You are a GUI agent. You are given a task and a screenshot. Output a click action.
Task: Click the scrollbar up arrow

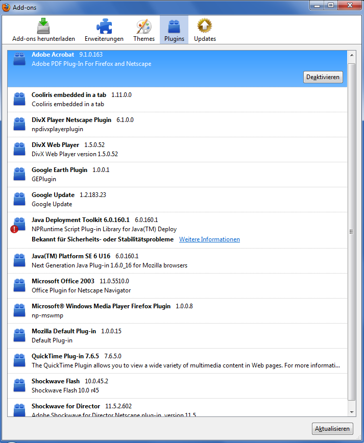(352, 55)
